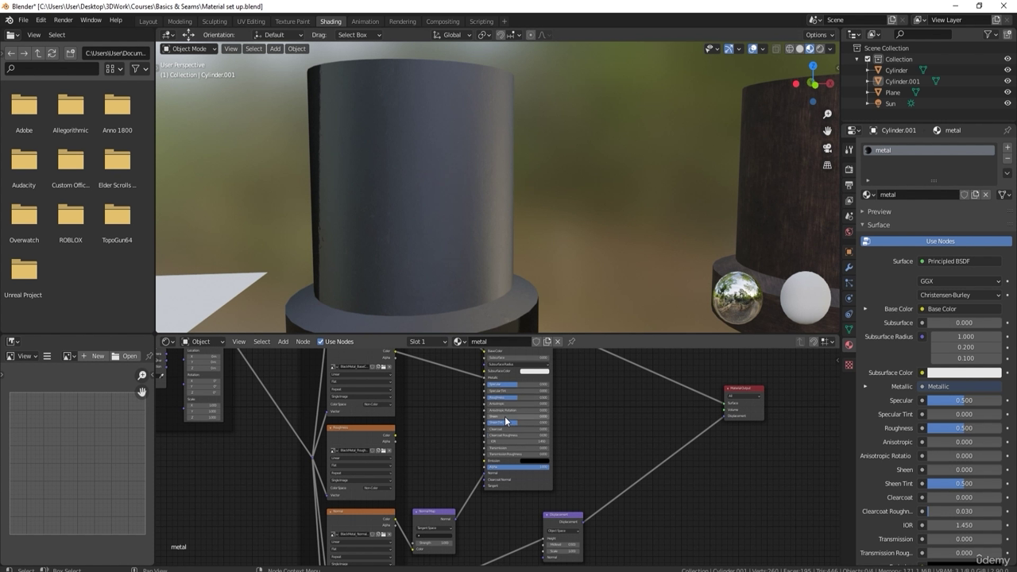Hide the Cylinder object in outliner
This screenshot has width=1017, height=572.
(x=1007, y=70)
